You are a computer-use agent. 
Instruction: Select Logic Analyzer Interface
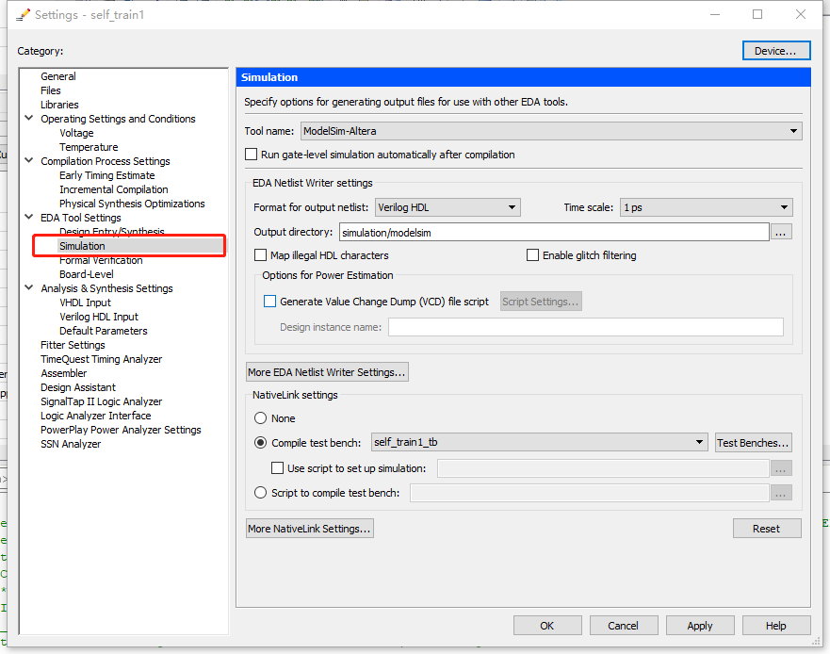[x=95, y=416]
